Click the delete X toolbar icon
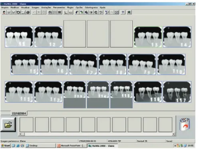Viewport: 199px width, 149px height. (x=39, y=12)
